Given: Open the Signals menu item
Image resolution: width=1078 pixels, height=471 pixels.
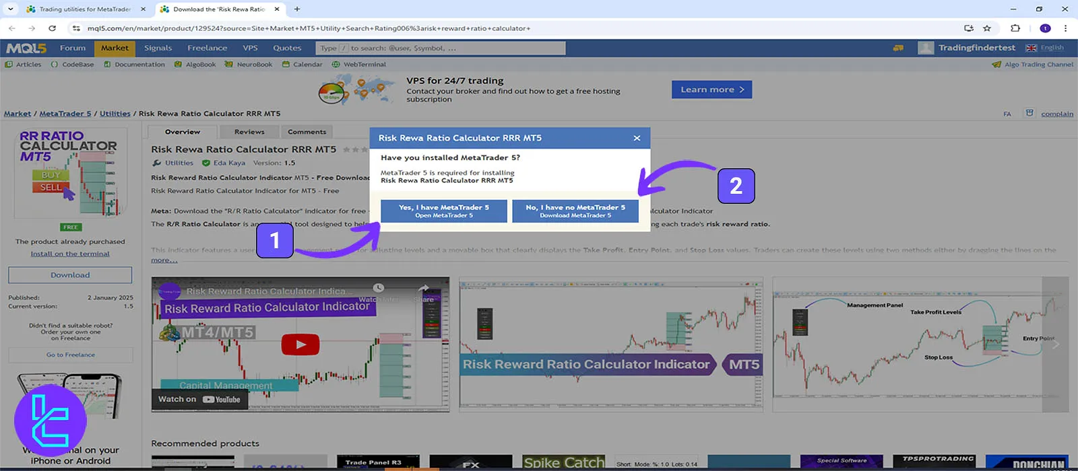Looking at the screenshot, I should point(158,48).
